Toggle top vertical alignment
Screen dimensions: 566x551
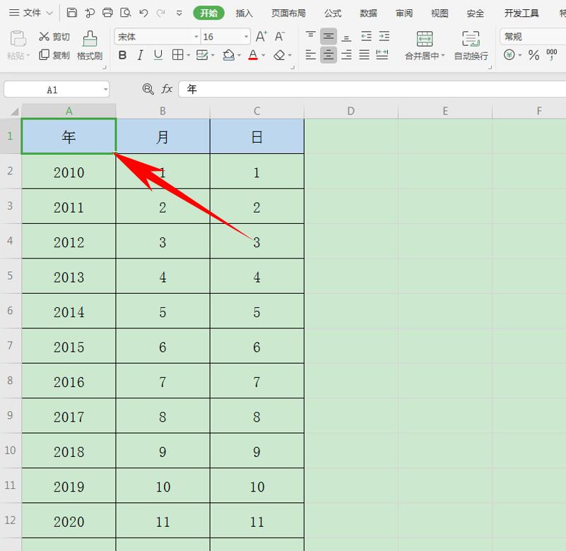(x=310, y=36)
